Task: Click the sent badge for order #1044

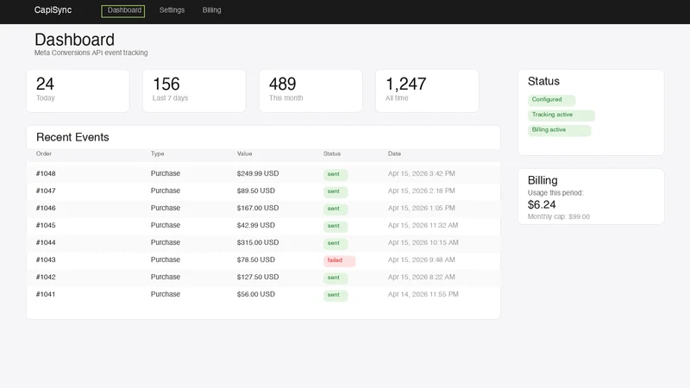Action: click(336, 243)
